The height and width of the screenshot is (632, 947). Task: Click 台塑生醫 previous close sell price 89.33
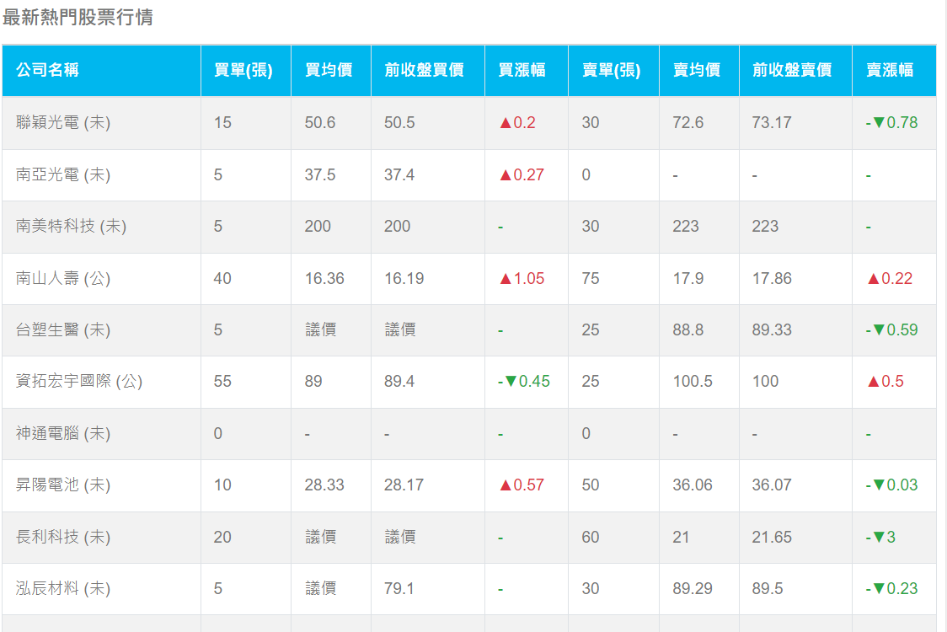(772, 329)
